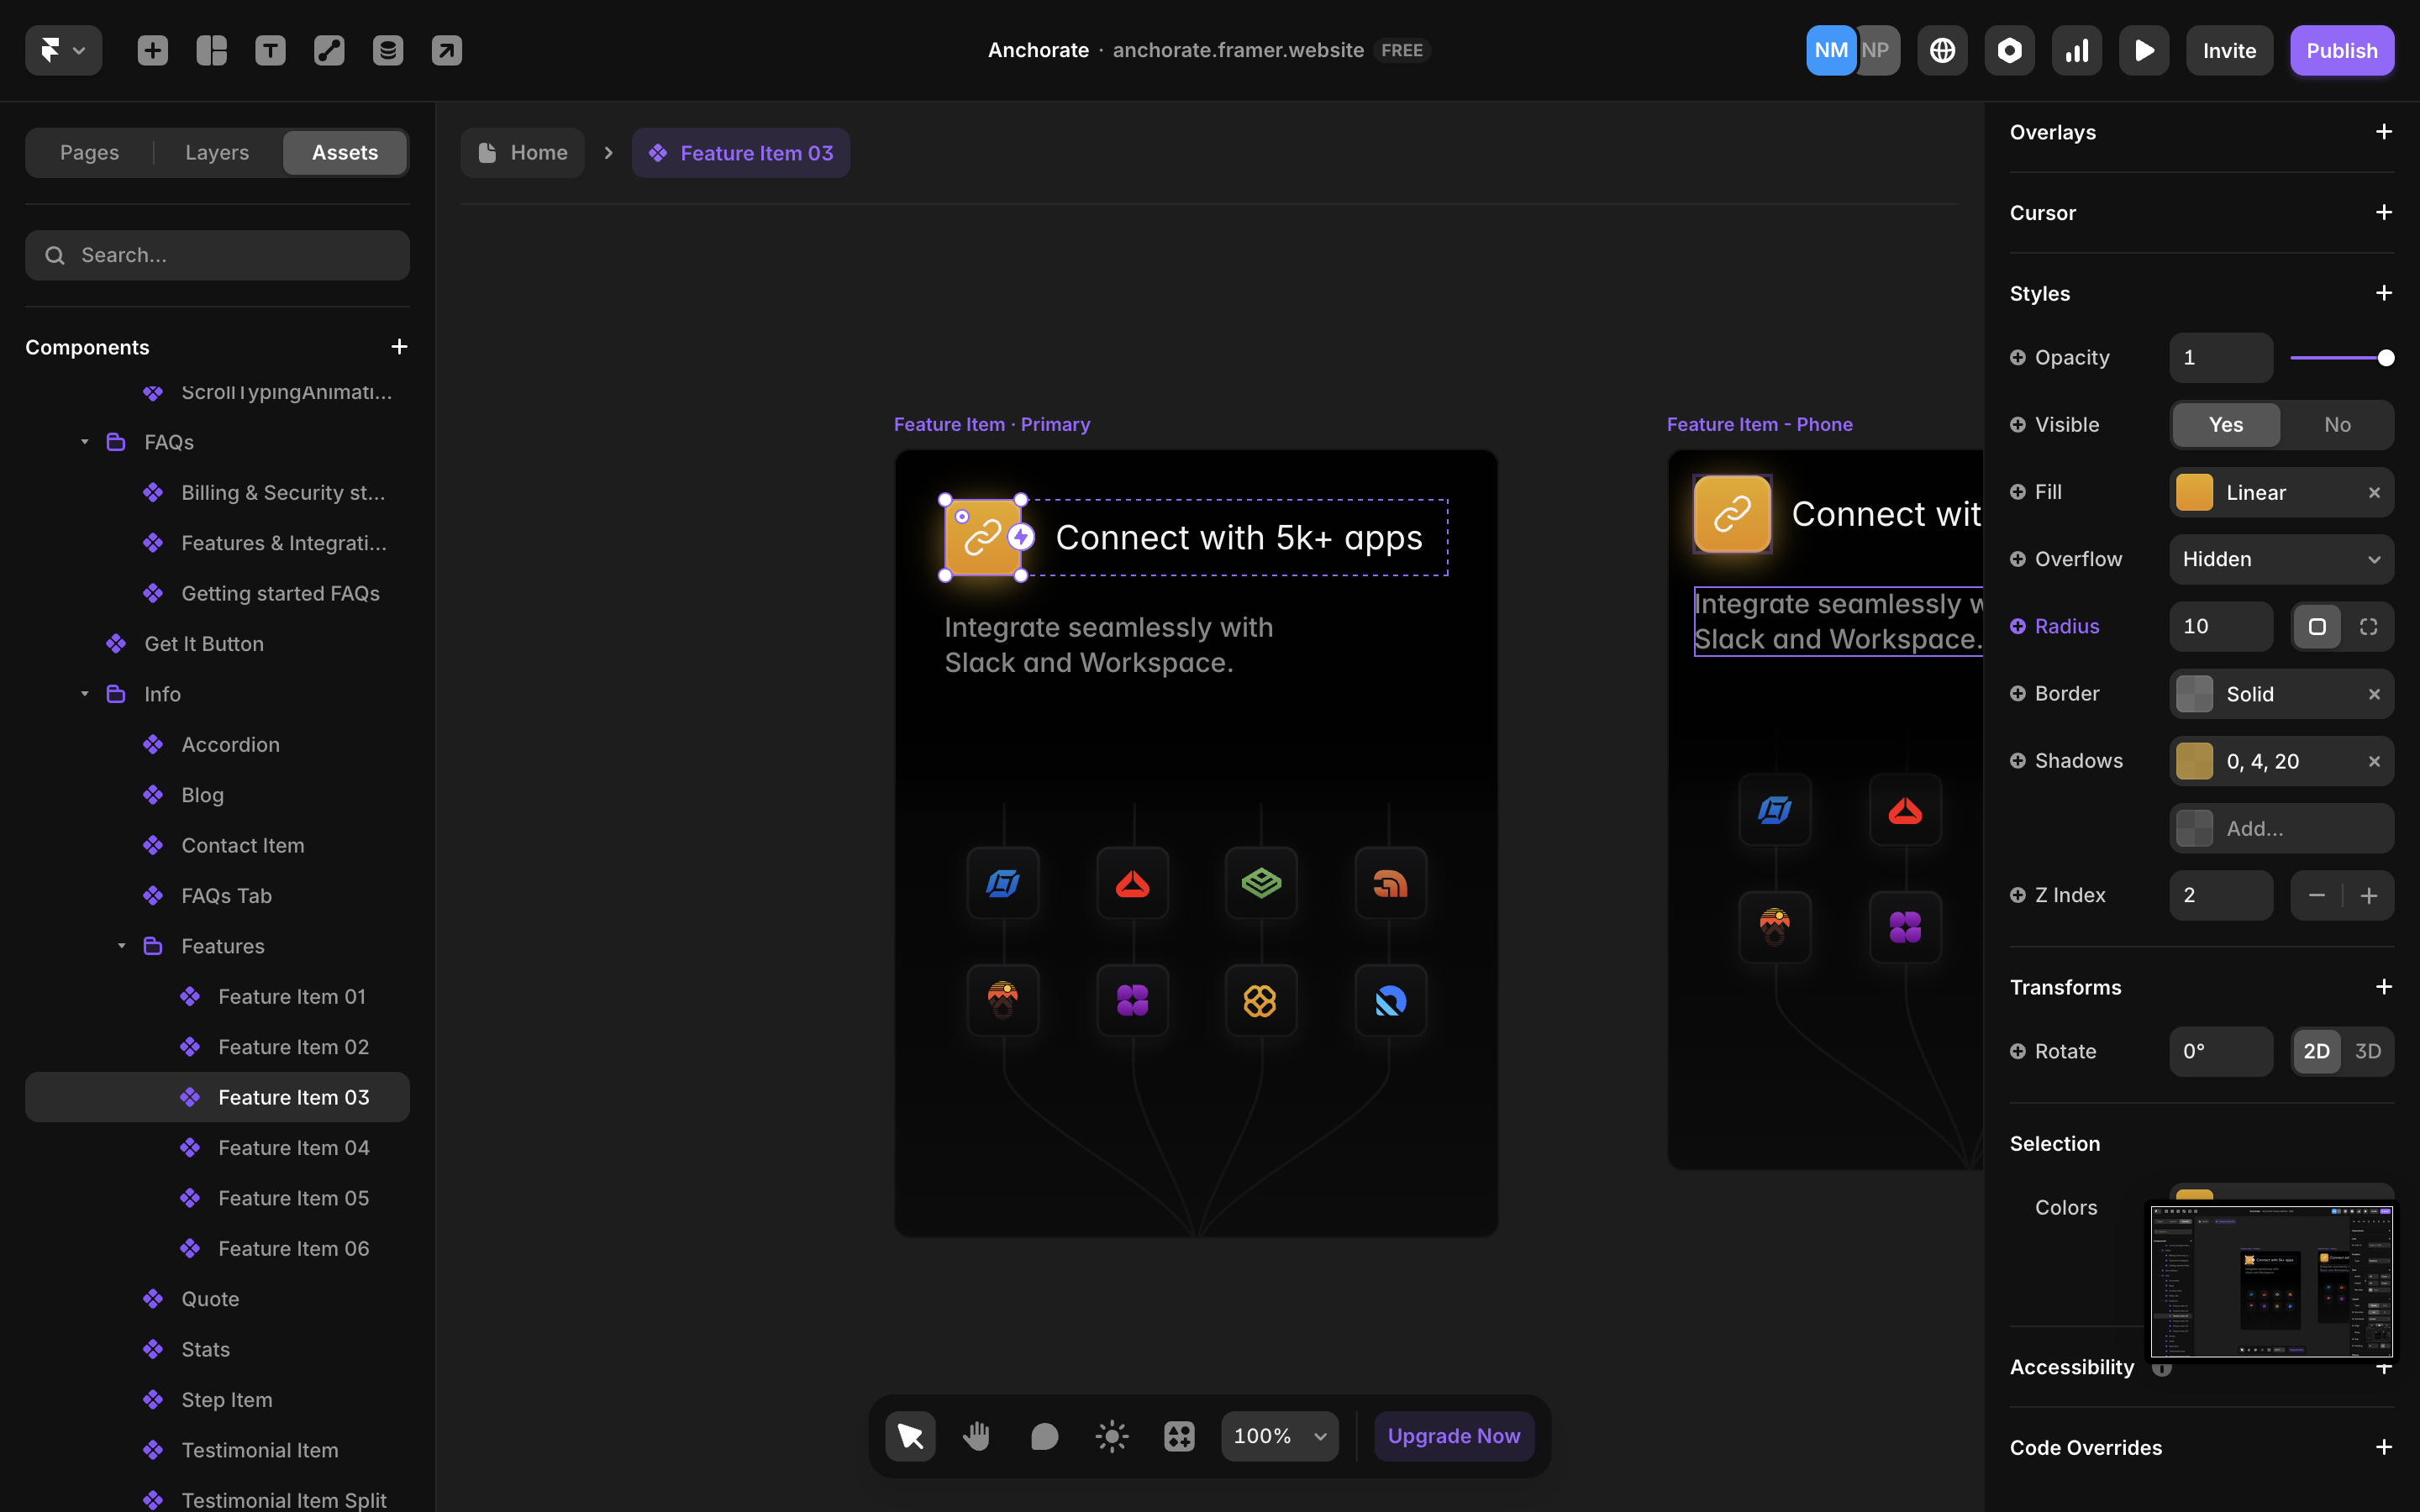Viewport: 2420px width, 1512px height.
Task: Switch to the Layers tab
Action: (217, 153)
